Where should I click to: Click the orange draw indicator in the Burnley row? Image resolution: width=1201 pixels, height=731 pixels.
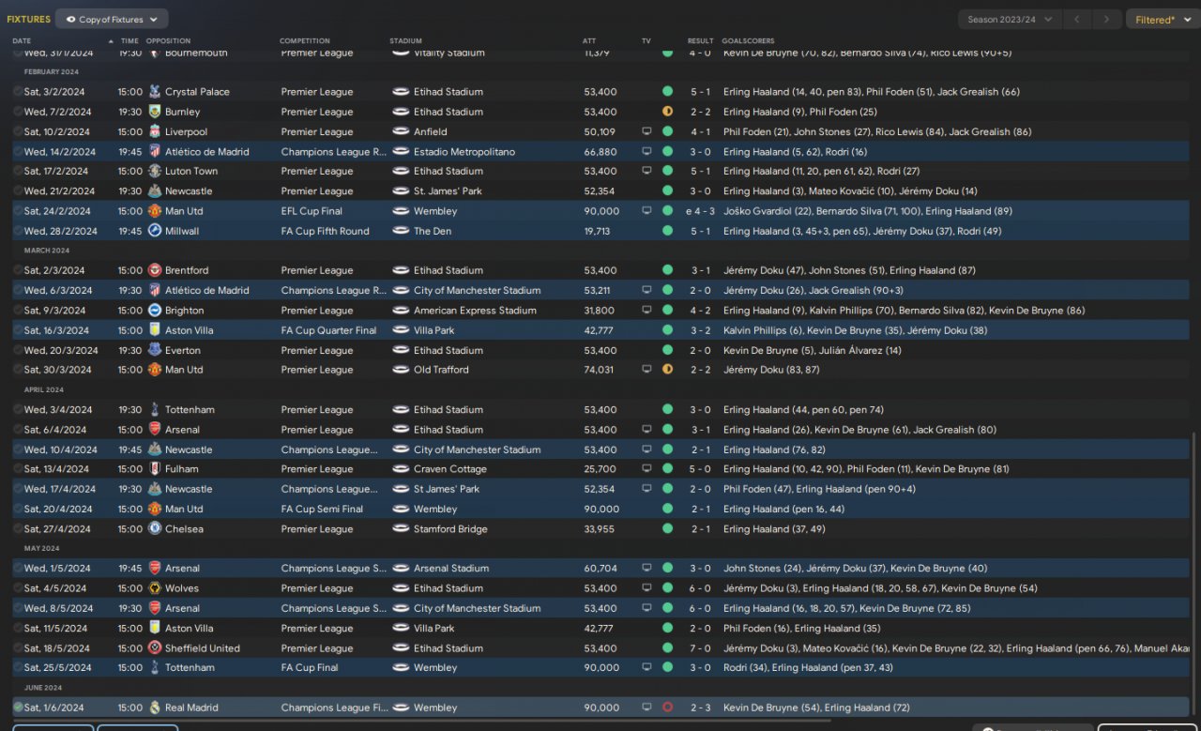tap(667, 112)
